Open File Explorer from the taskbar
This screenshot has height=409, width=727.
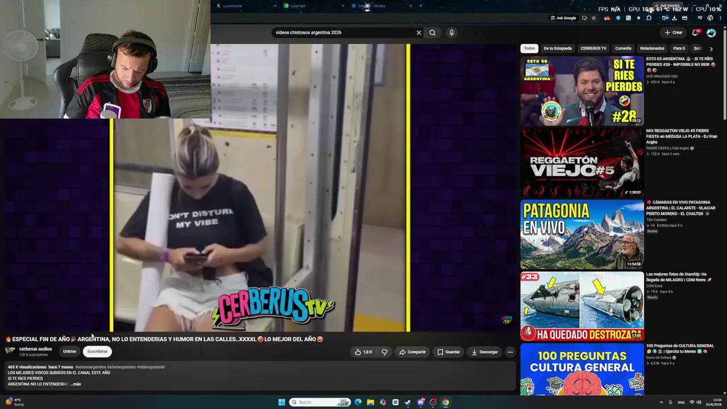[370, 402]
